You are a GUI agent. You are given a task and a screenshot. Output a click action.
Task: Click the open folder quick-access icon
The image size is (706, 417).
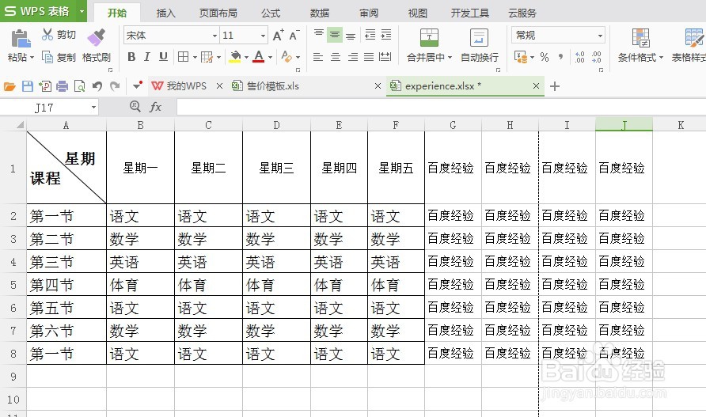click(10, 86)
